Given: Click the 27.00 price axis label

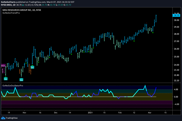Looking at the screenshot, I should [x=176, y=41].
